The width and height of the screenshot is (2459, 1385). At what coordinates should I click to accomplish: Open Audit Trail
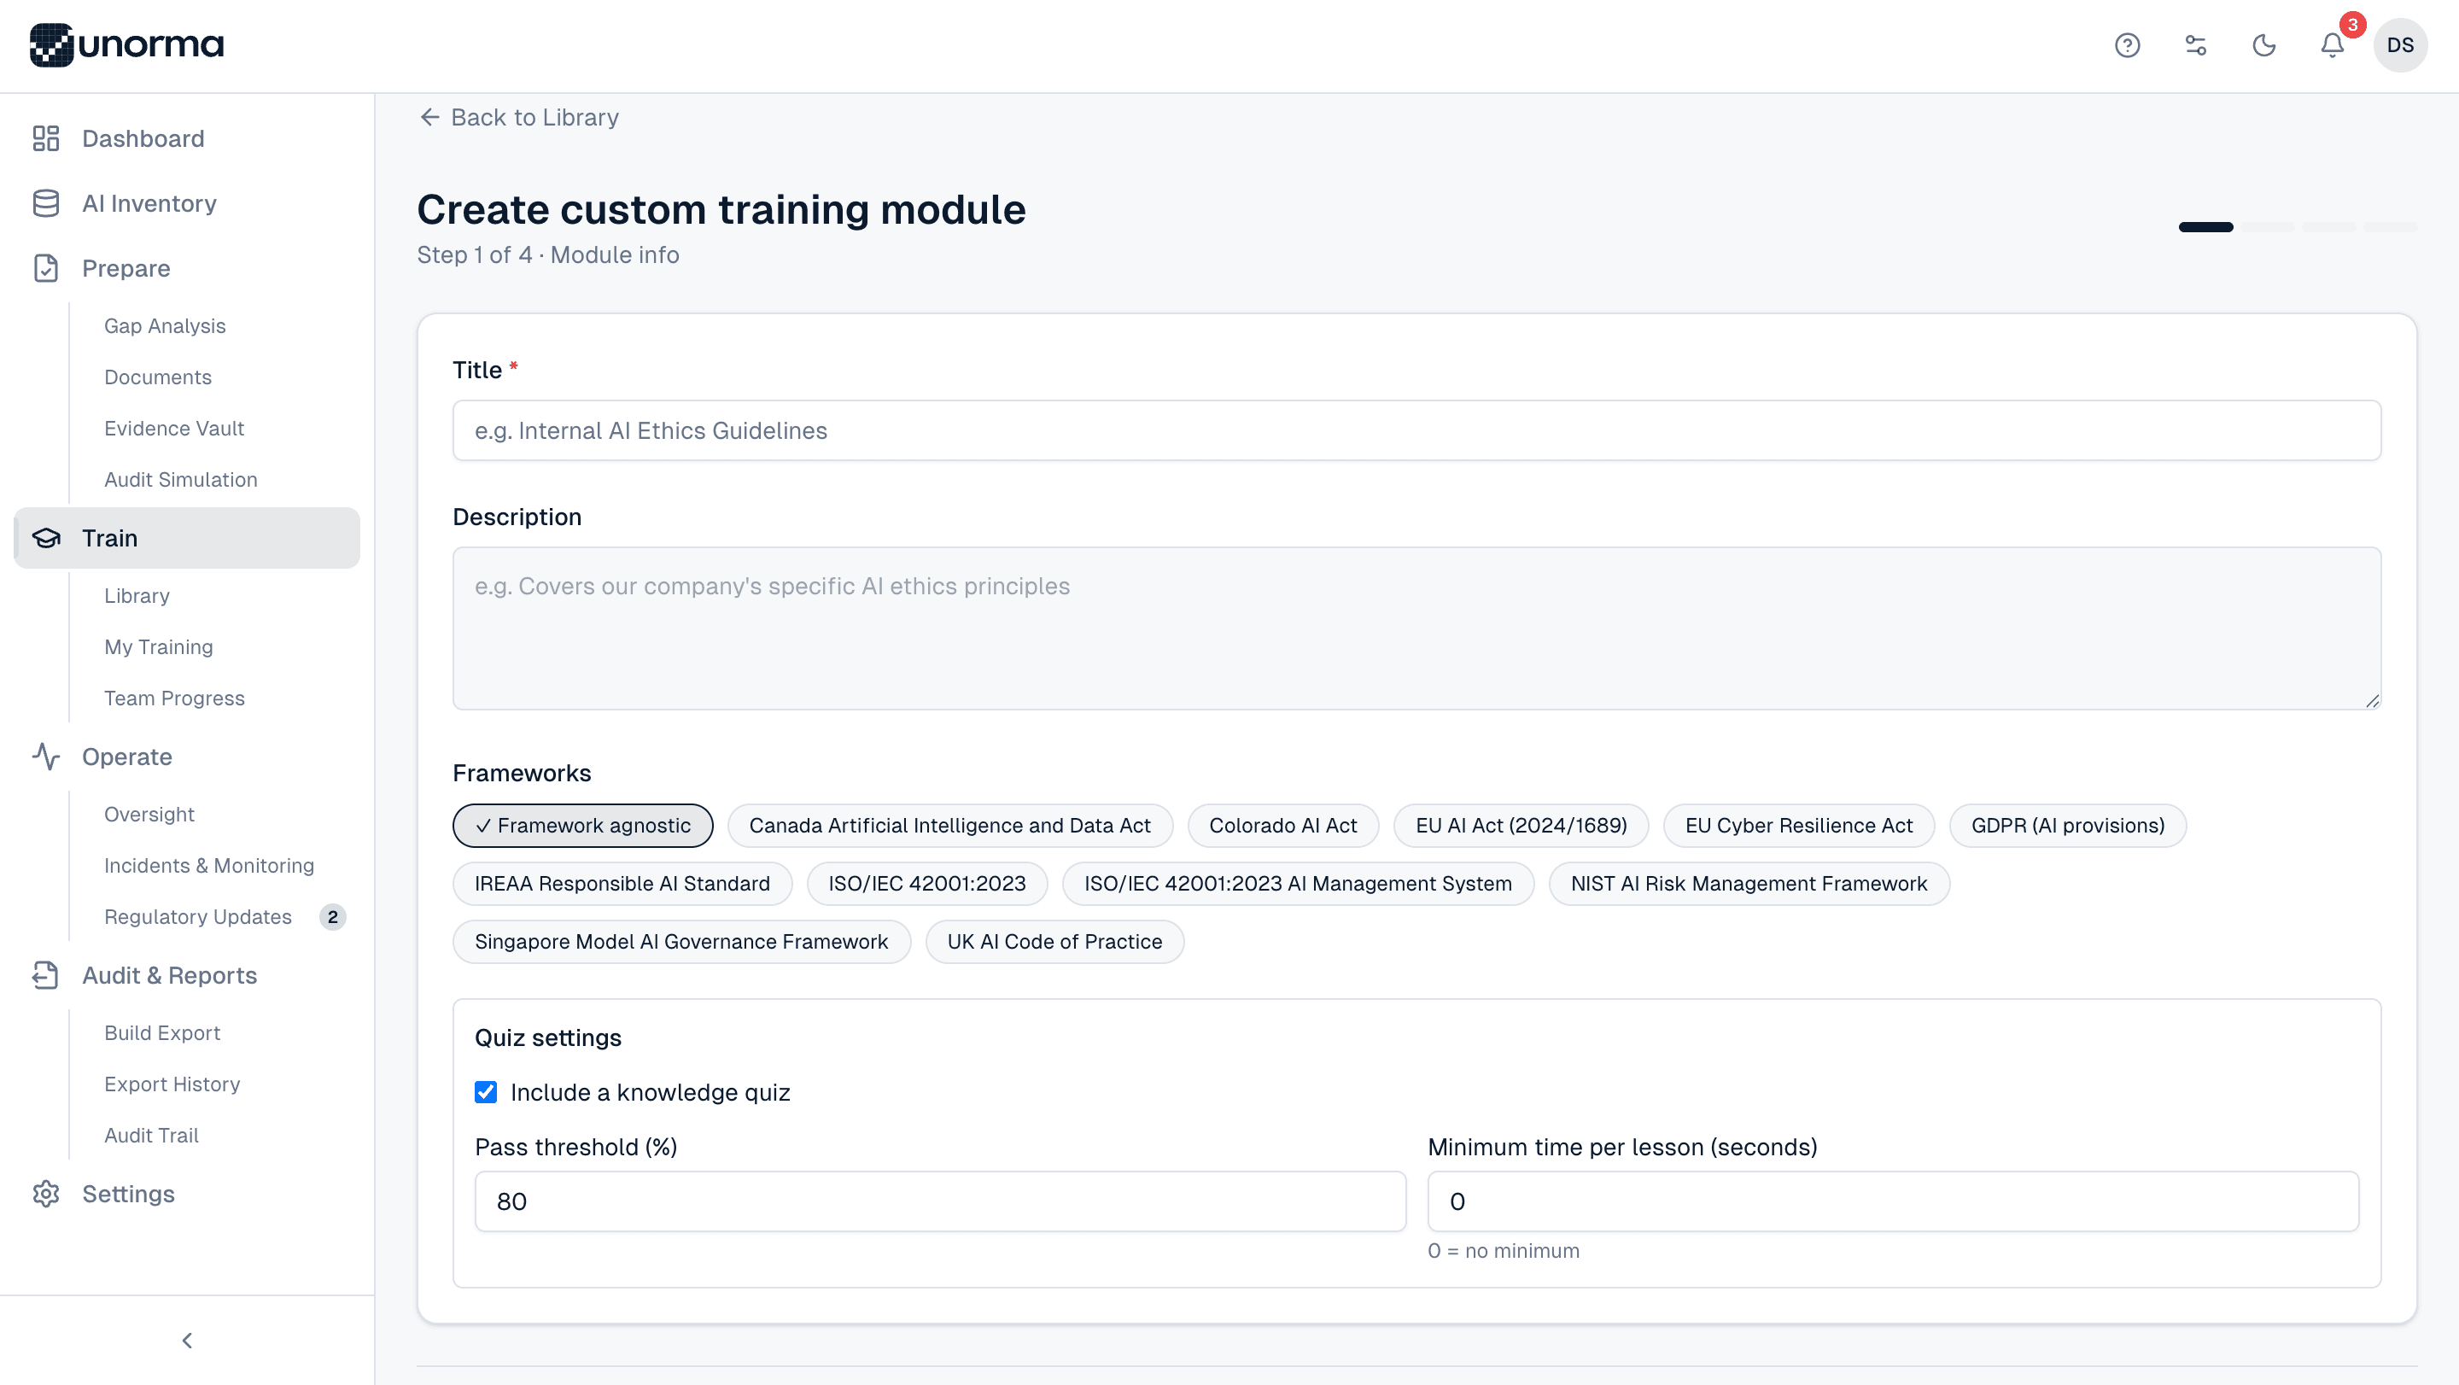[x=152, y=1136]
